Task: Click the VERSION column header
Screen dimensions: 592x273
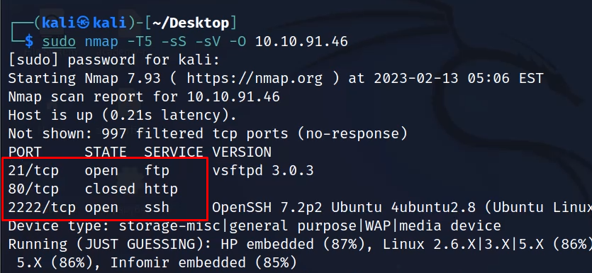Action: tap(242, 152)
